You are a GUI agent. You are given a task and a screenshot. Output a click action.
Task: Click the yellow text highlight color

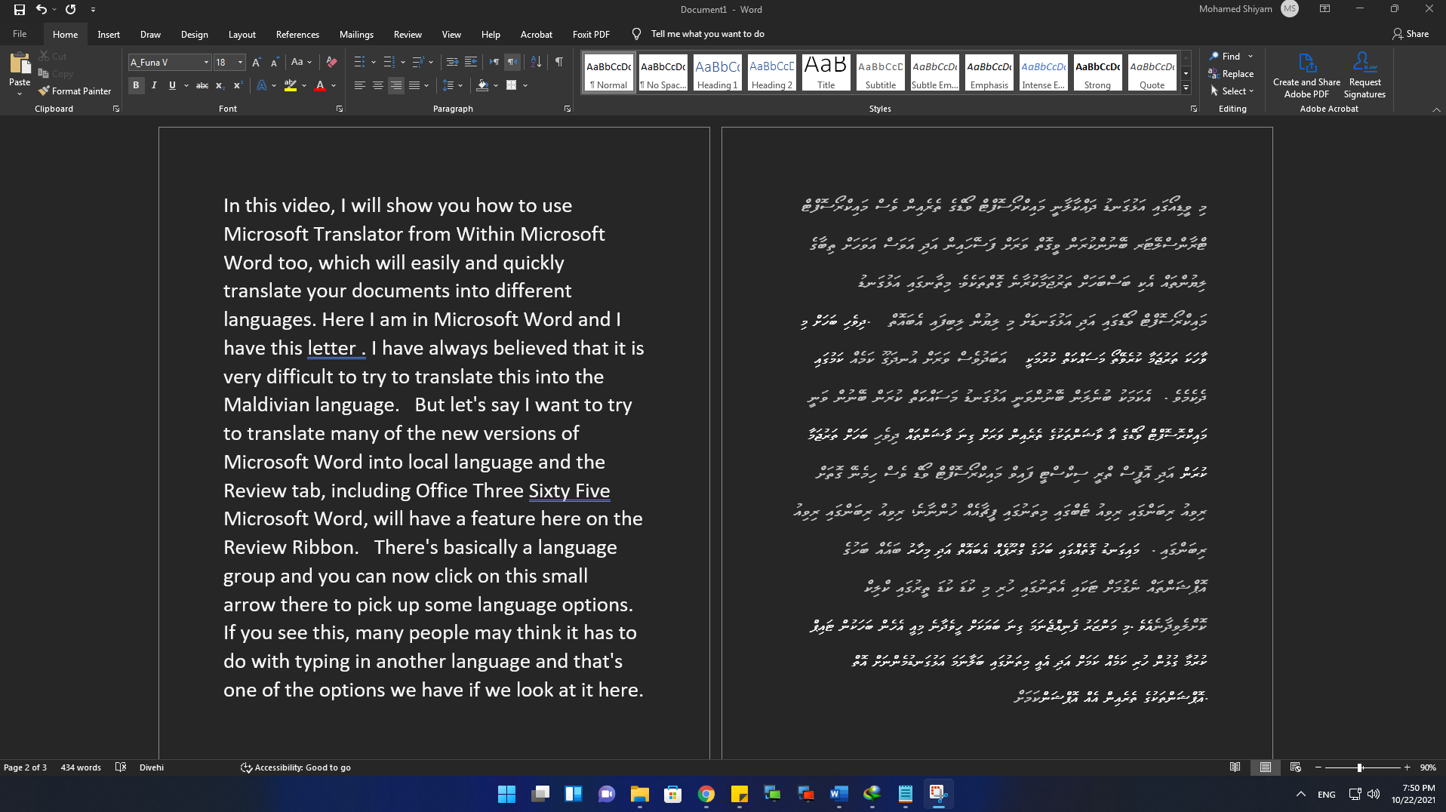click(x=291, y=86)
